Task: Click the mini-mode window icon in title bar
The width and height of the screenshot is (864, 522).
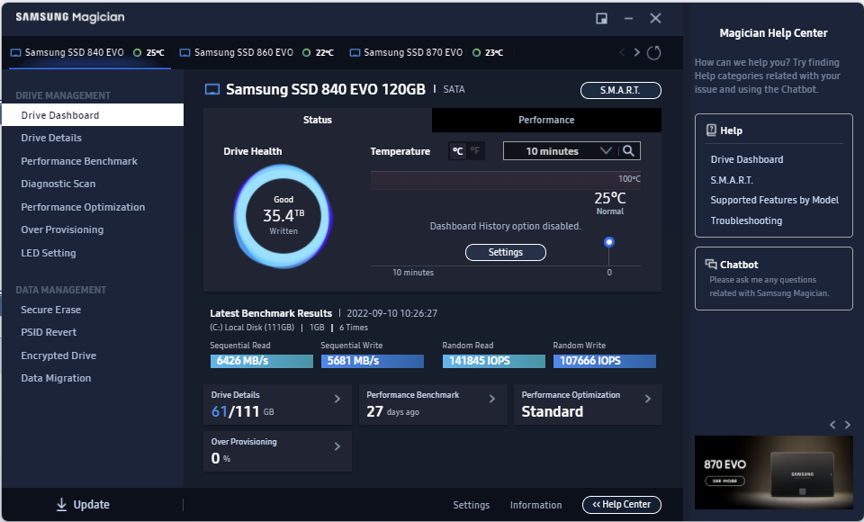Action: coord(602,18)
